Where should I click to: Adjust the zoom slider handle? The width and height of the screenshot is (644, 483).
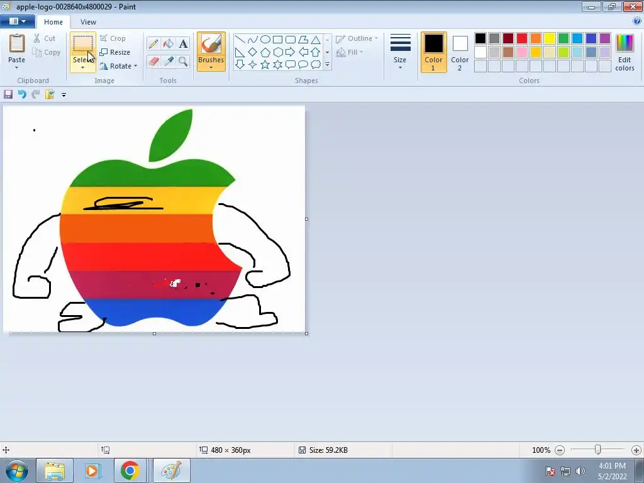coord(598,450)
